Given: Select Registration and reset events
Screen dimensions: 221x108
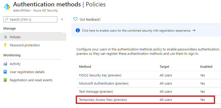Looking at the screenshot, I should tap(31, 80).
